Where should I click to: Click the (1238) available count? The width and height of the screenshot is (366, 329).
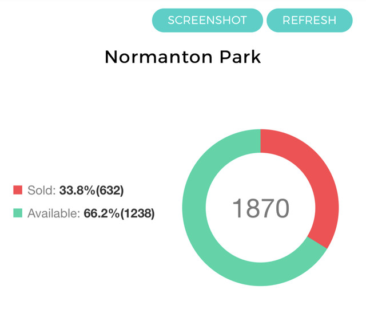coord(137,213)
